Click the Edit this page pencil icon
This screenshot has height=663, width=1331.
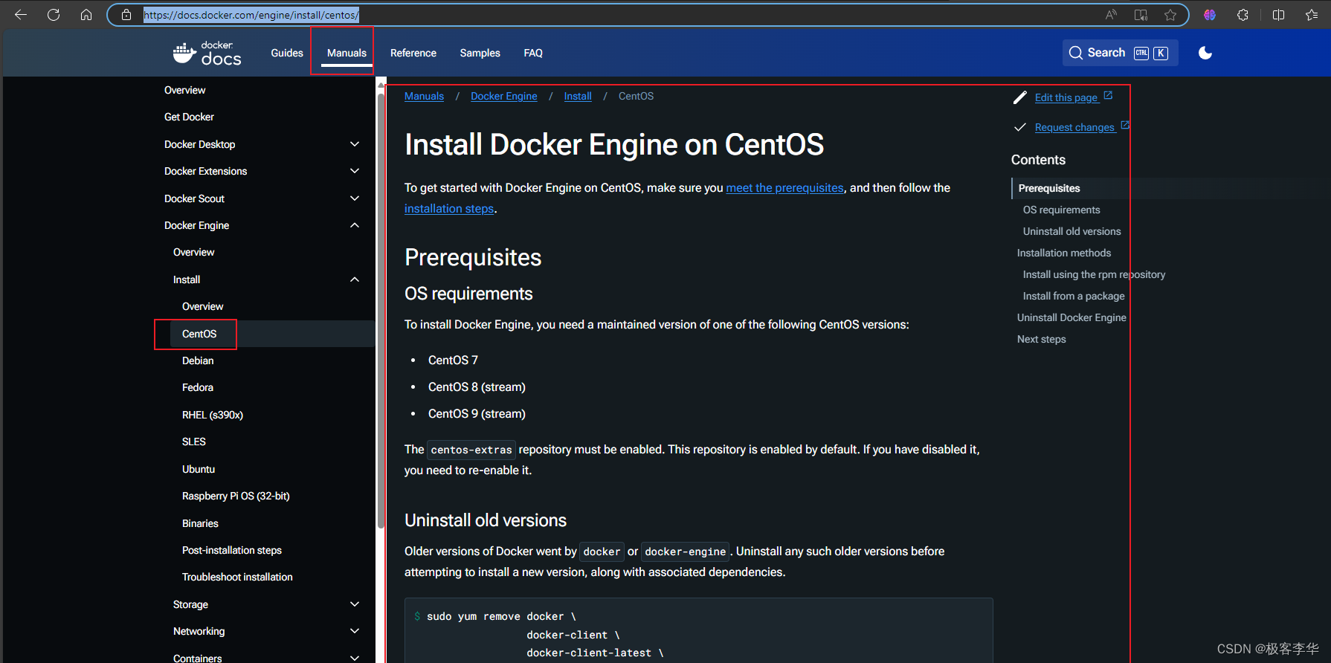pyautogui.click(x=1020, y=97)
